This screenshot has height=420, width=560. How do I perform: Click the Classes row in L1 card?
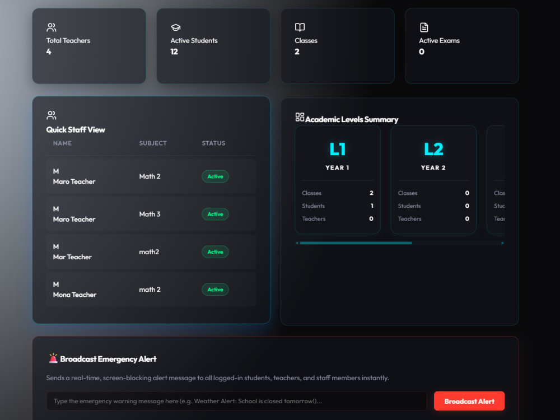pos(338,193)
